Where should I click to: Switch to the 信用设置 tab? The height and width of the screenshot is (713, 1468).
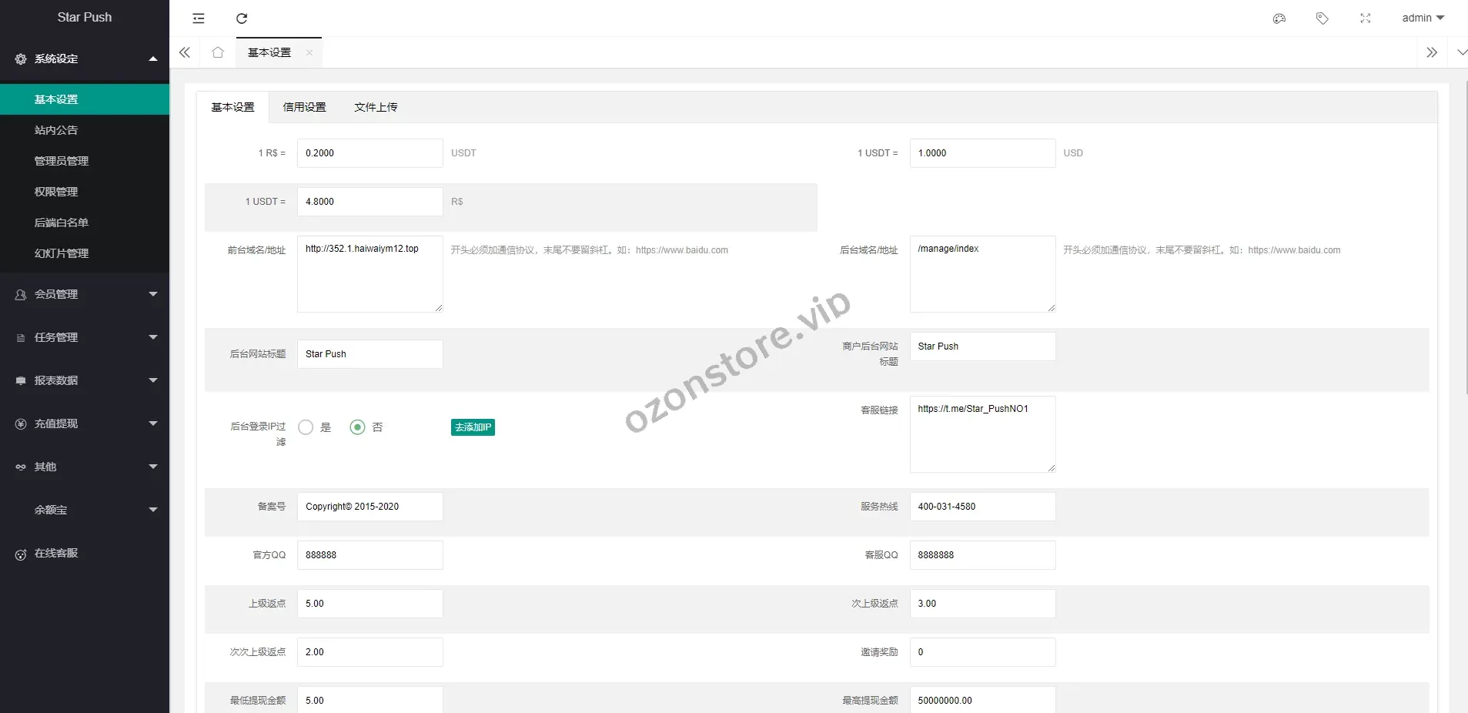point(304,107)
